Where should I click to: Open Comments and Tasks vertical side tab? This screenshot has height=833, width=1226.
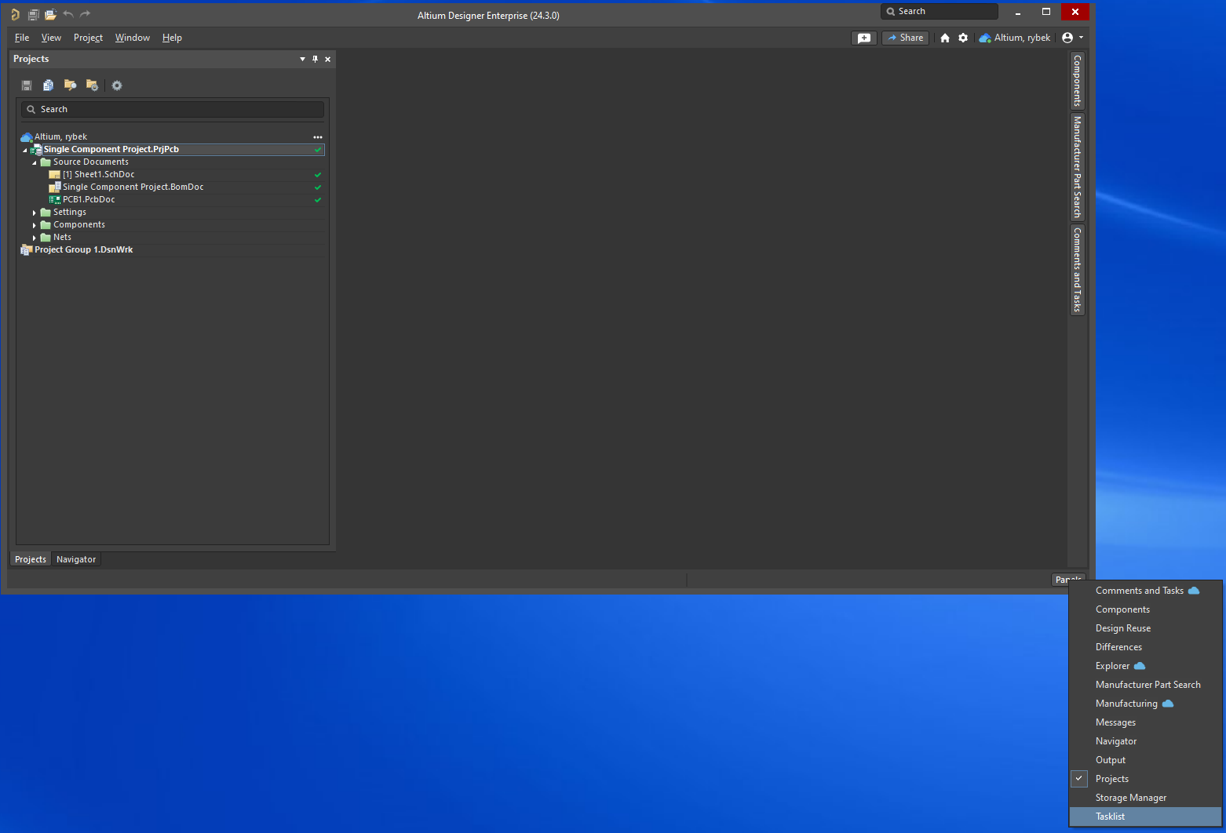[1078, 271]
